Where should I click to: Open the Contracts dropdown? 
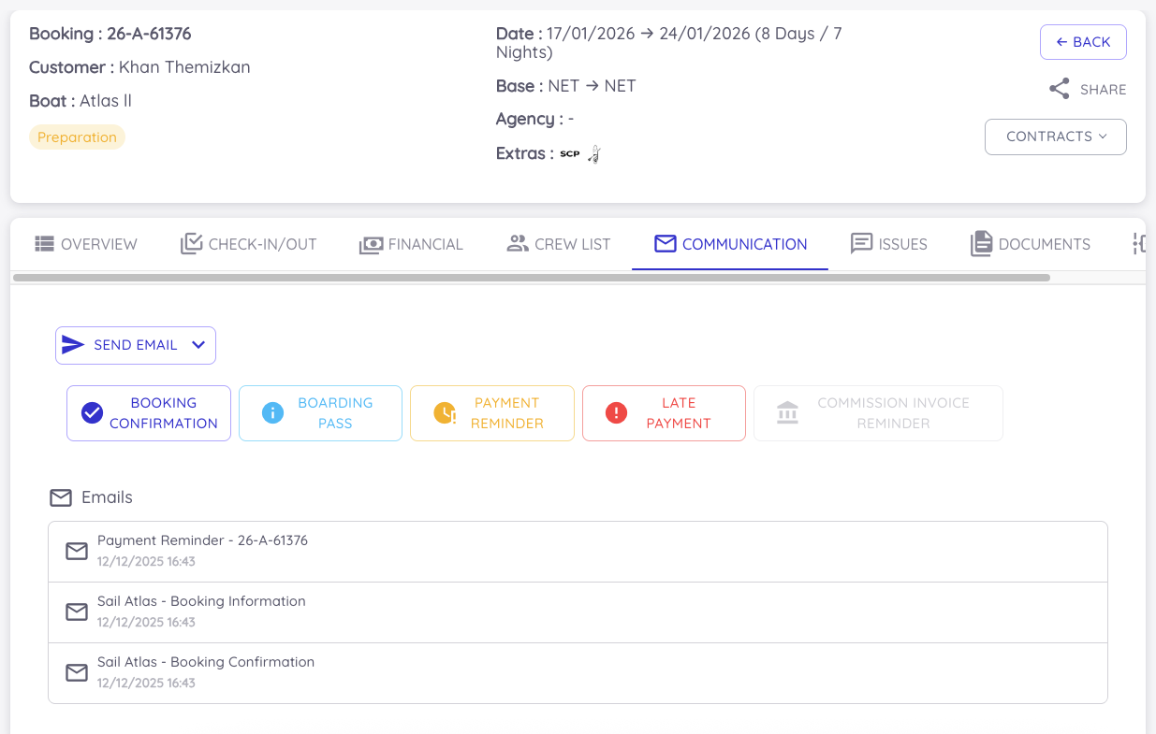(1056, 137)
